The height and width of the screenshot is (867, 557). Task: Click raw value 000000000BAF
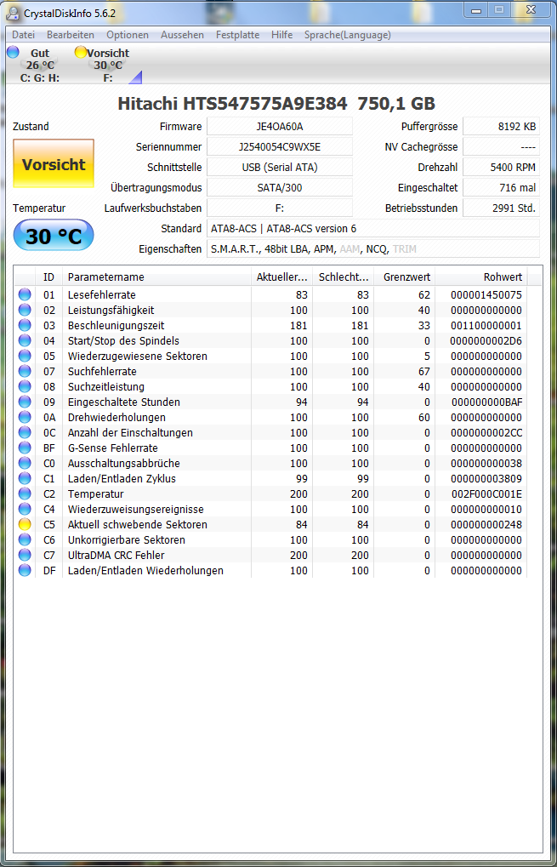coord(486,402)
